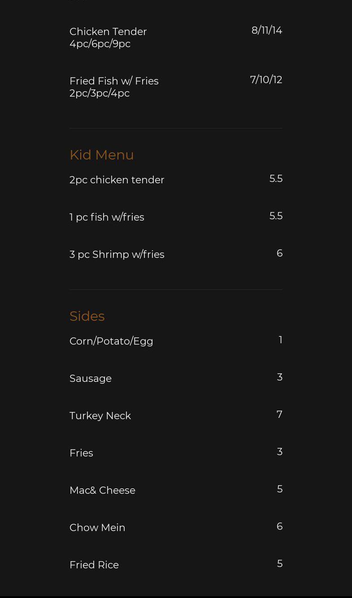
Task: Click the 1 pc fish w/fries item
Action: (x=107, y=217)
